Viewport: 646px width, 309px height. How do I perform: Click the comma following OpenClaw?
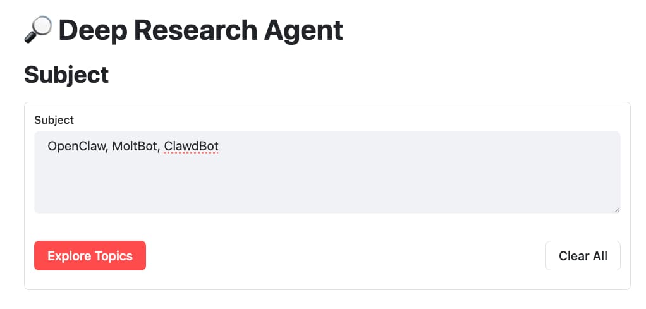[x=107, y=148]
